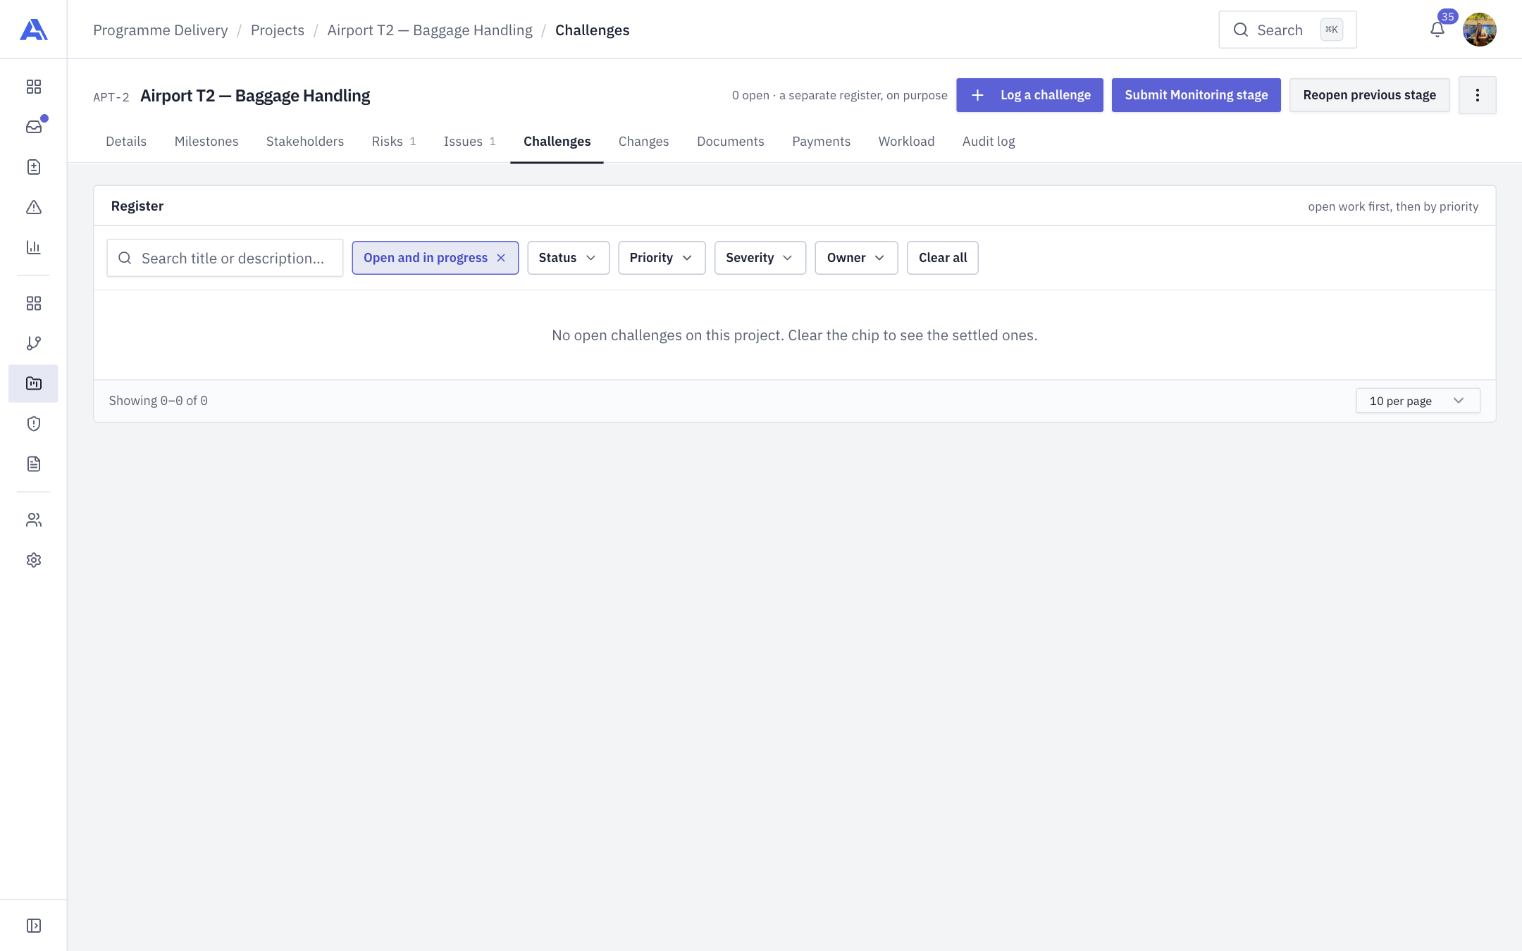Switch to the Workload tab
This screenshot has height=951, width=1522.
coord(906,142)
